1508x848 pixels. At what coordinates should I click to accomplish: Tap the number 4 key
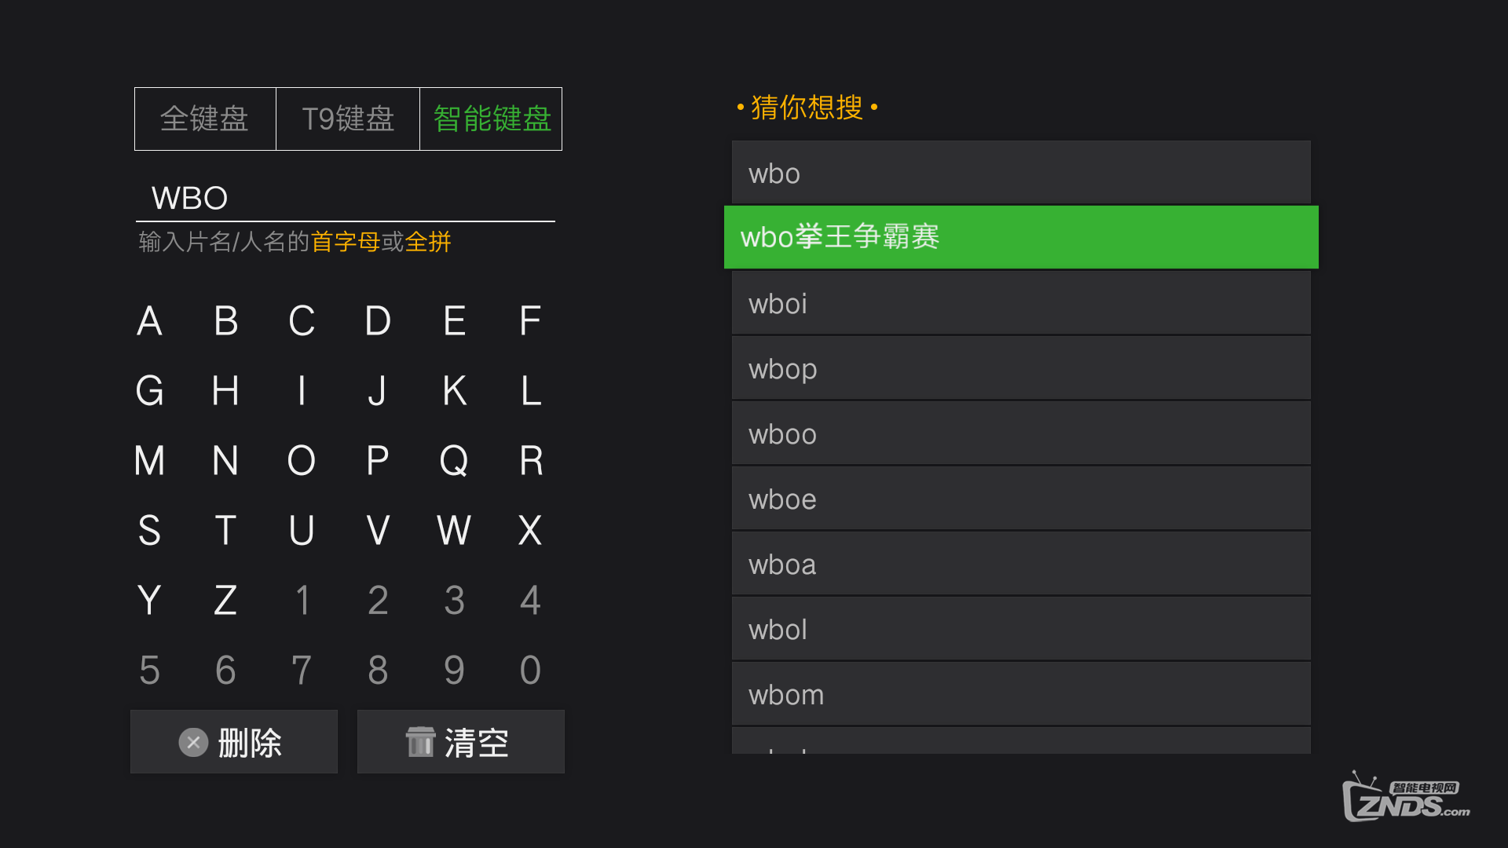point(530,601)
